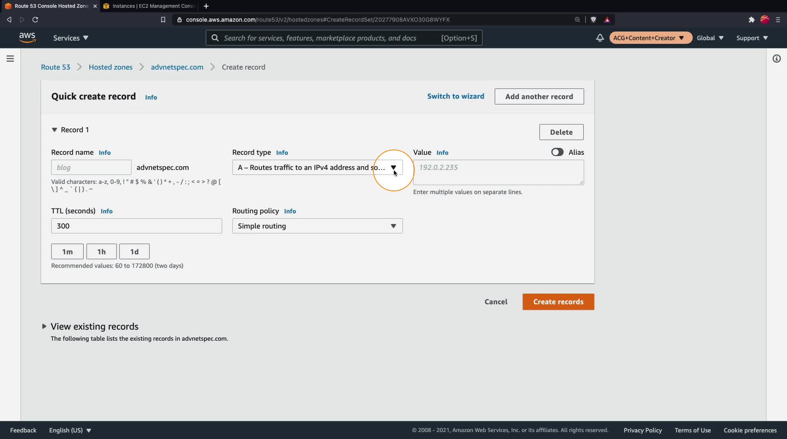Click the zoom magnifier in address bar

coord(577,20)
